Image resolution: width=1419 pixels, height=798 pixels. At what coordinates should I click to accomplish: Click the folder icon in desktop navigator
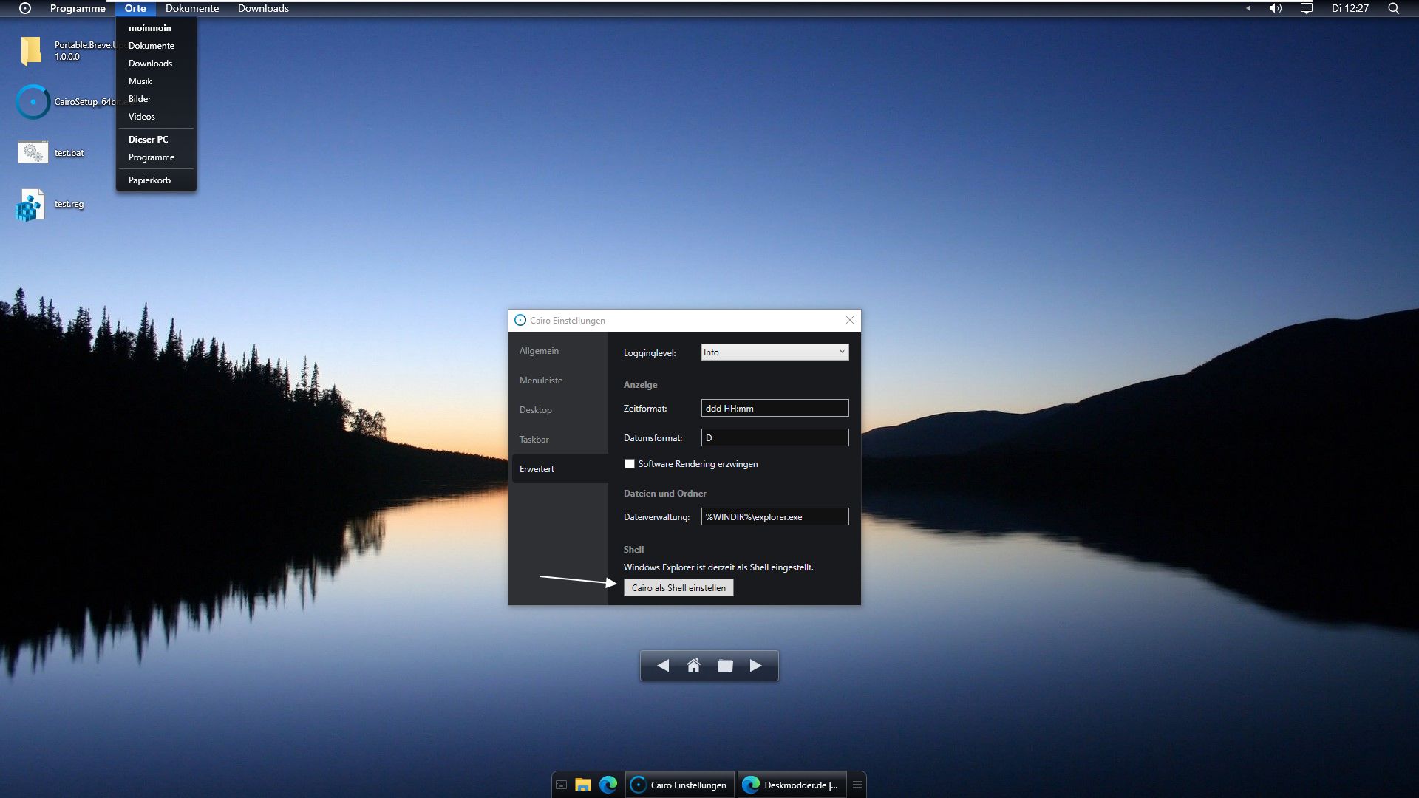[x=725, y=666]
